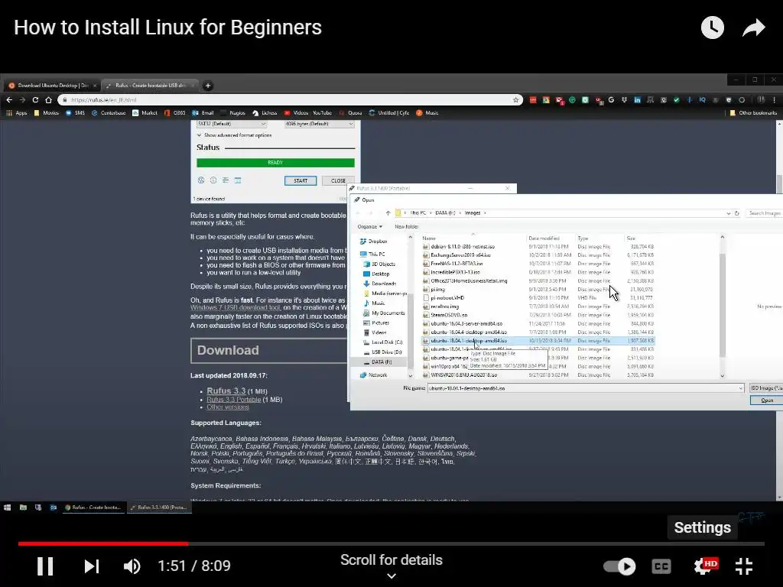
Task: Select This PC in the navigation pane
Action: (372, 254)
